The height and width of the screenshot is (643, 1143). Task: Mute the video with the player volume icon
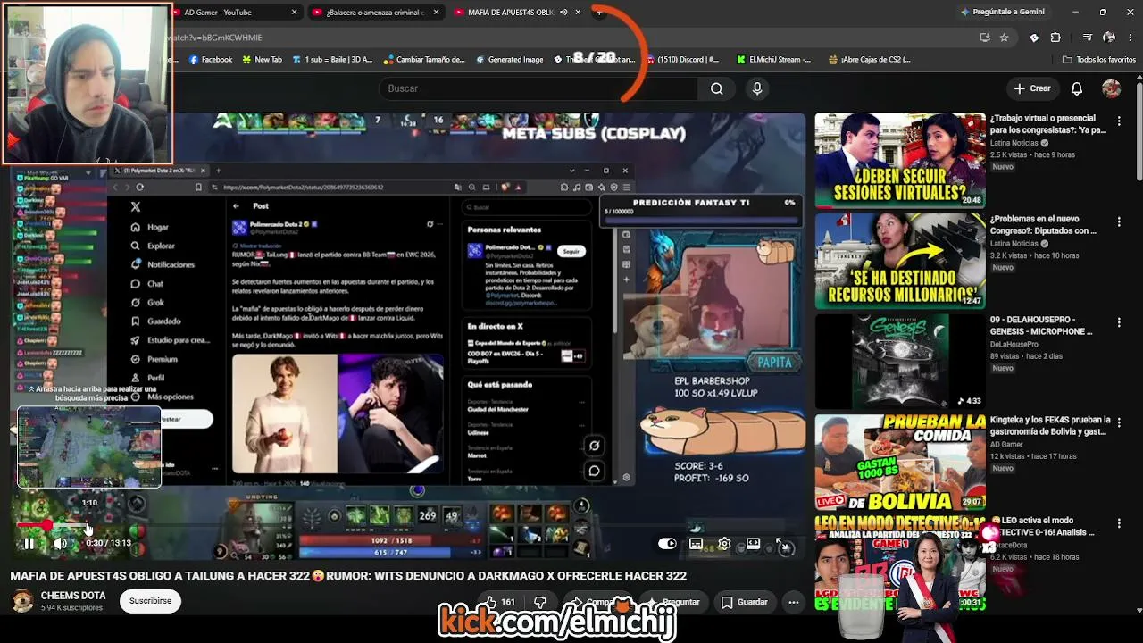tap(60, 543)
